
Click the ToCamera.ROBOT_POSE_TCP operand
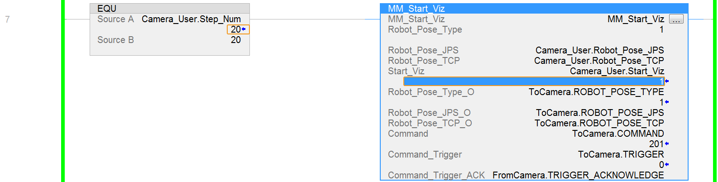pyautogui.click(x=599, y=123)
